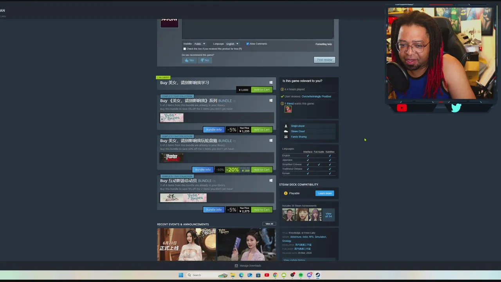Click the Adventure genre tag
This screenshot has width=501, height=282.
[296, 237]
